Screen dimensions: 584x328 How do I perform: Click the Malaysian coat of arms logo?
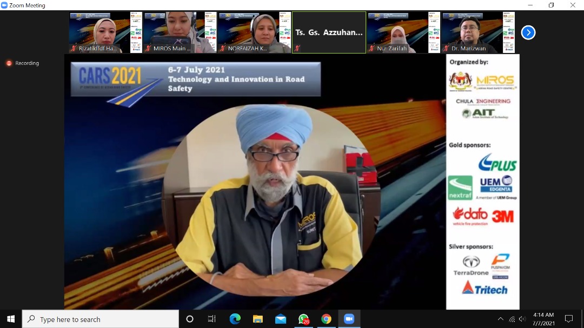click(x=461, y=82)
